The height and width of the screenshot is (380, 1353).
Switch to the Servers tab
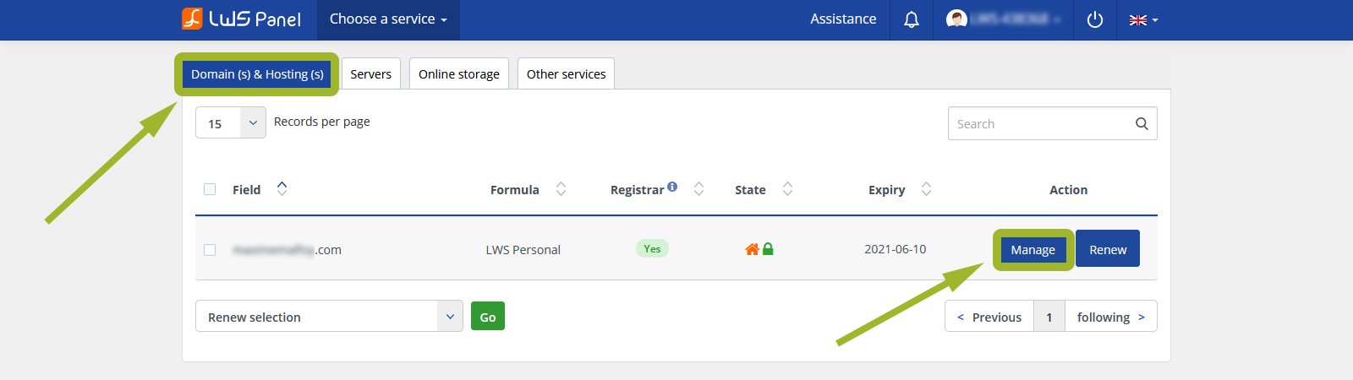pos(370,74)
